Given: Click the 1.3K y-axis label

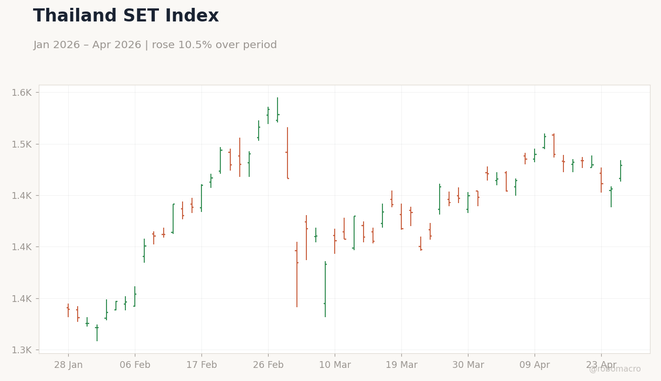Looking at the screenshot, I should [x=22, y=350].
